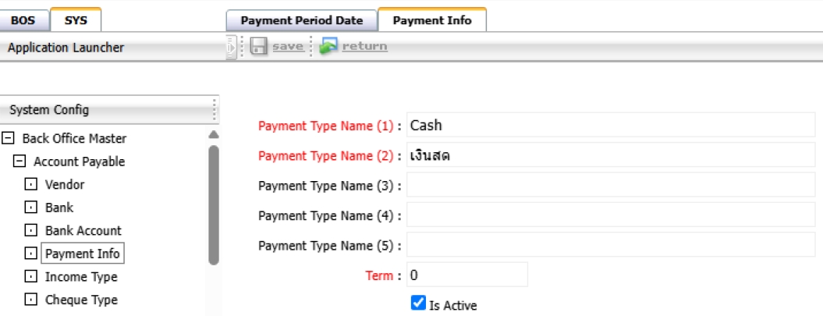
Task: Uncheck the Is Active checkbox
Action: coord(418,304)
